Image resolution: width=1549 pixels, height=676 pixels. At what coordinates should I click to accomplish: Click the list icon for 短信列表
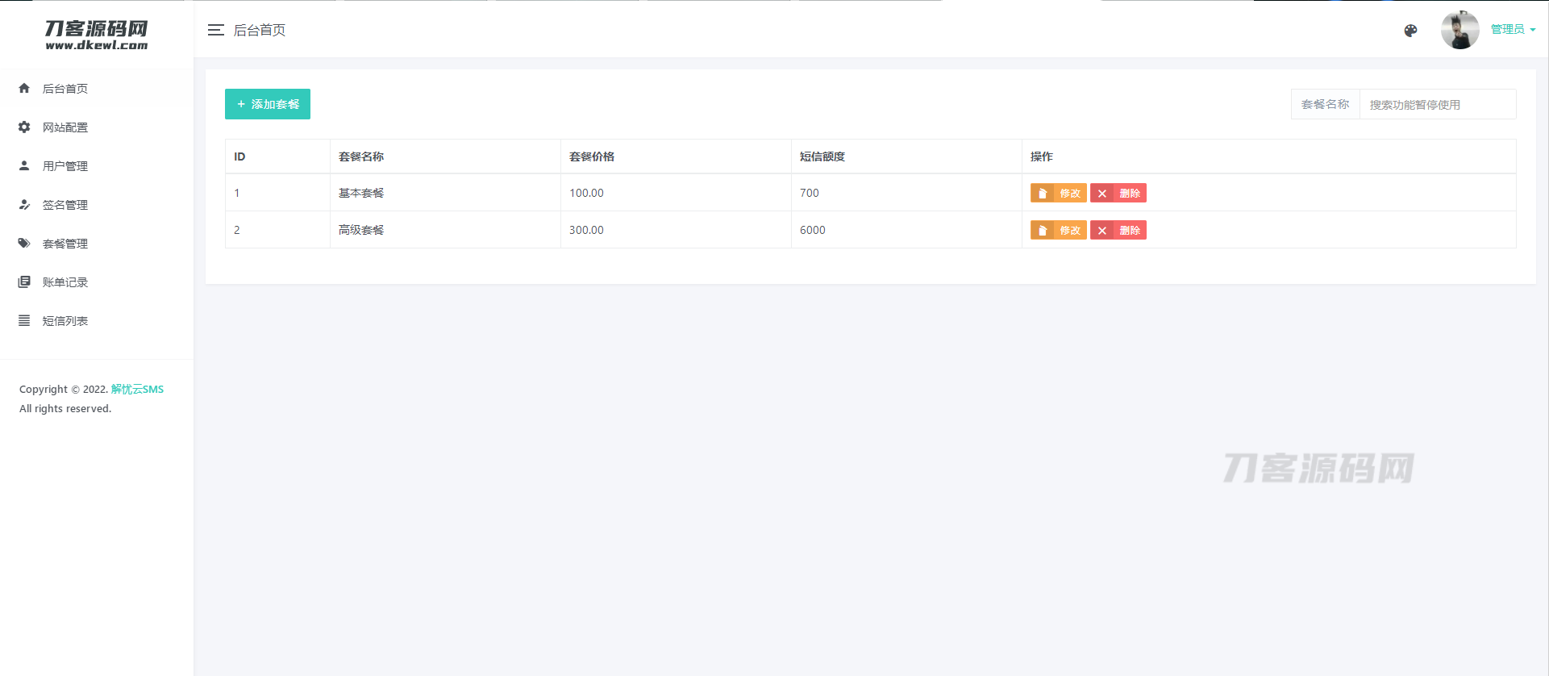point(24,320)
